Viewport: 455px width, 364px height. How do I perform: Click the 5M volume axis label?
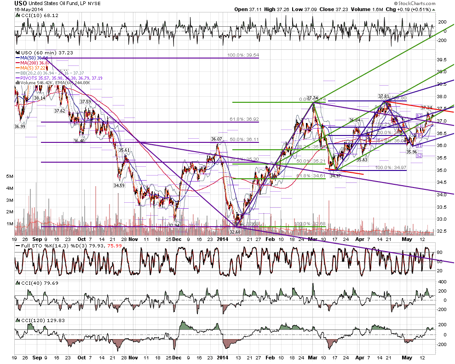[10, 176]
